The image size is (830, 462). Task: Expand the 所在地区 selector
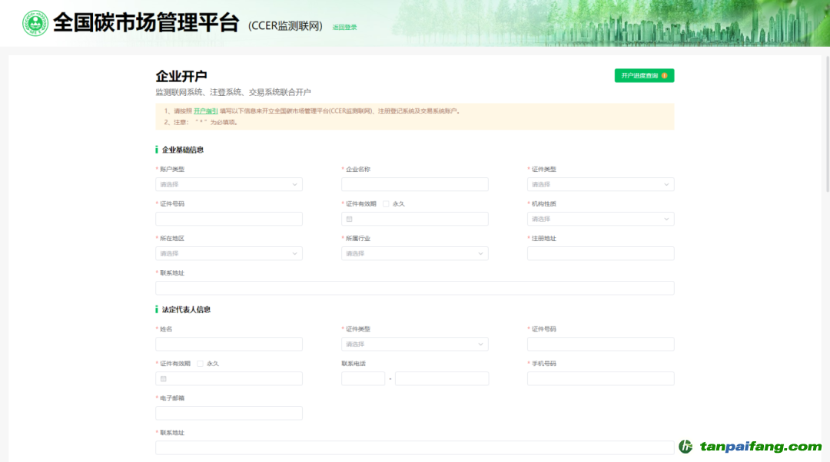pos(228,253)
